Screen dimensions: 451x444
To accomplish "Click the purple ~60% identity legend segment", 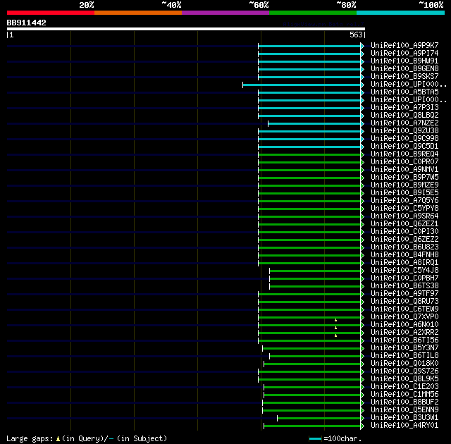I will coord(225,13).
